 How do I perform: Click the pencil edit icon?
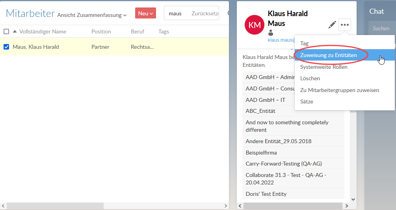[332, 25]
